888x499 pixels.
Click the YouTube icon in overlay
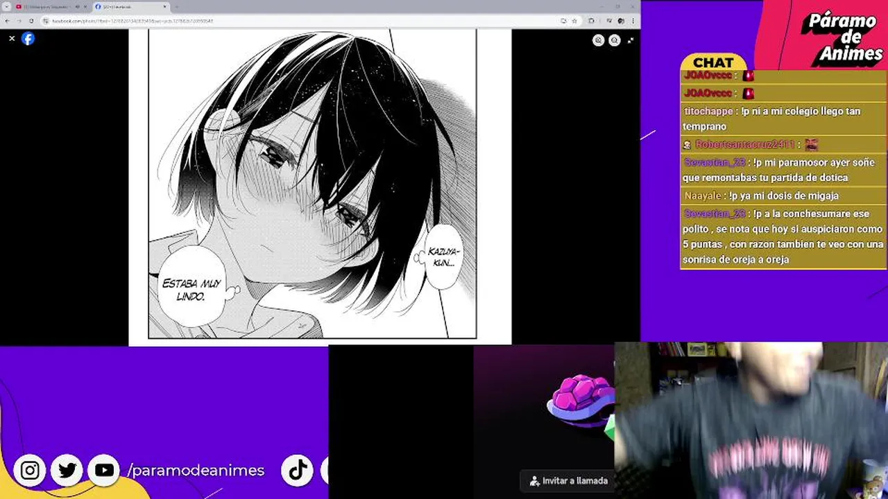tap(104, 471)
